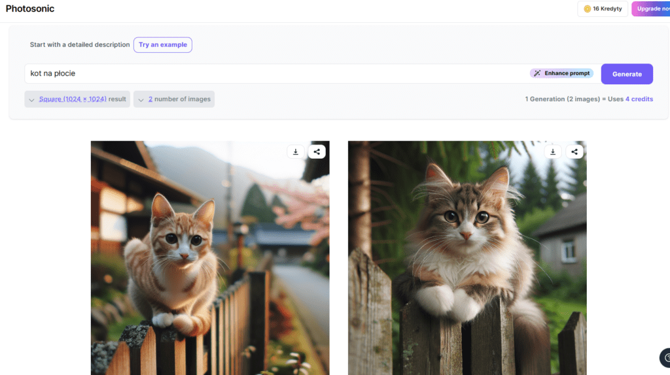Follow the '4 credits' link

[639, 99]
